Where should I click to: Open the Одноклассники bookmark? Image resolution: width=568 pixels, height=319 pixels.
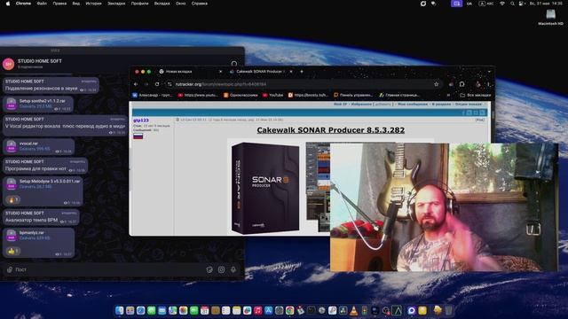tap(241, 95)
